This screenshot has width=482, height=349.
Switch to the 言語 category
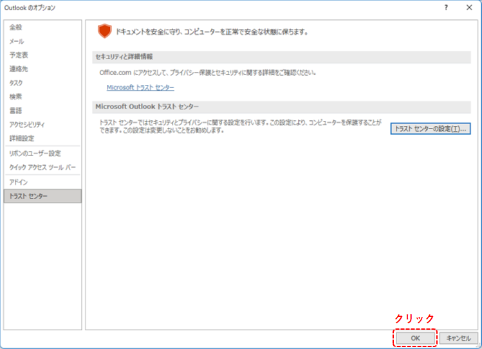point(42,110)
